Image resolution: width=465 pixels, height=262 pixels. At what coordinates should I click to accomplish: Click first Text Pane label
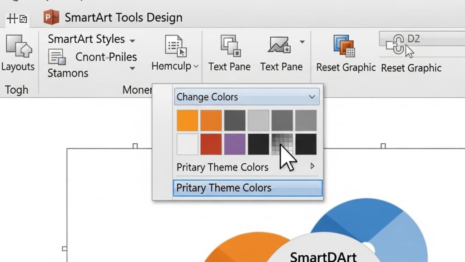229,66
